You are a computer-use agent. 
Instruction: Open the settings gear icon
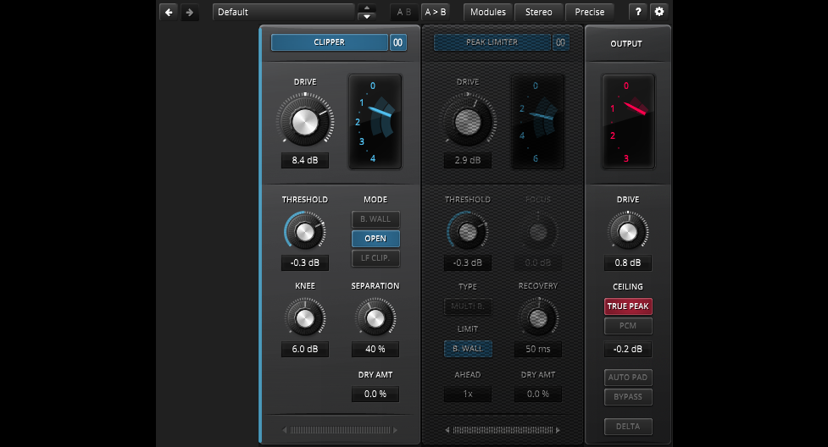point(659,12)
